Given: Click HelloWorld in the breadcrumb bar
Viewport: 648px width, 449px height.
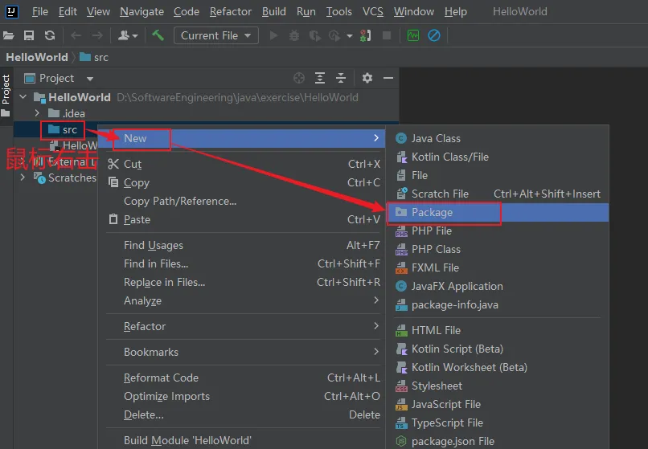Looking at the screenshot, I should (x=37, y=57).
